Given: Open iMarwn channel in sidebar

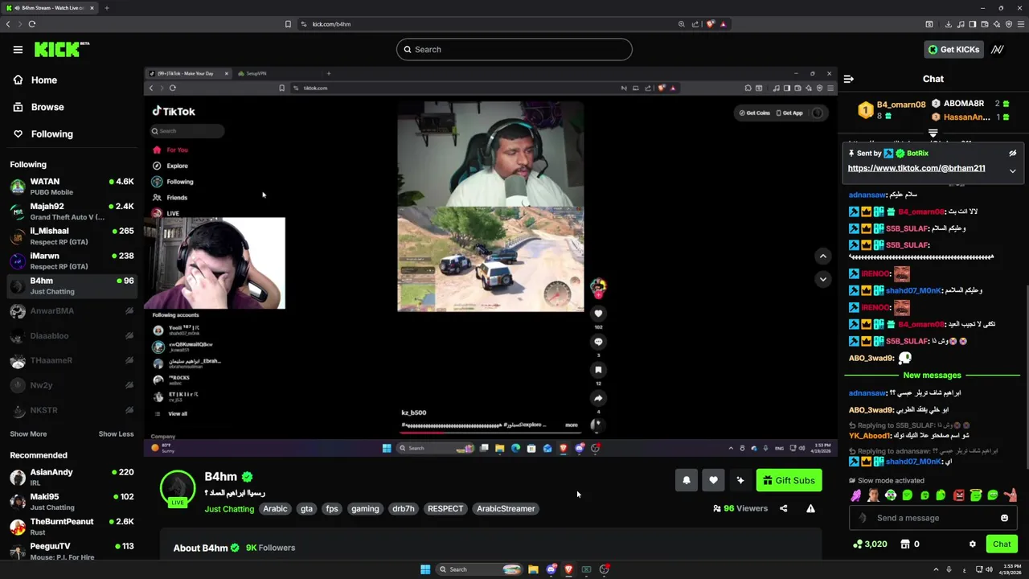Looking at the screenshot, I should click(72, 261).
